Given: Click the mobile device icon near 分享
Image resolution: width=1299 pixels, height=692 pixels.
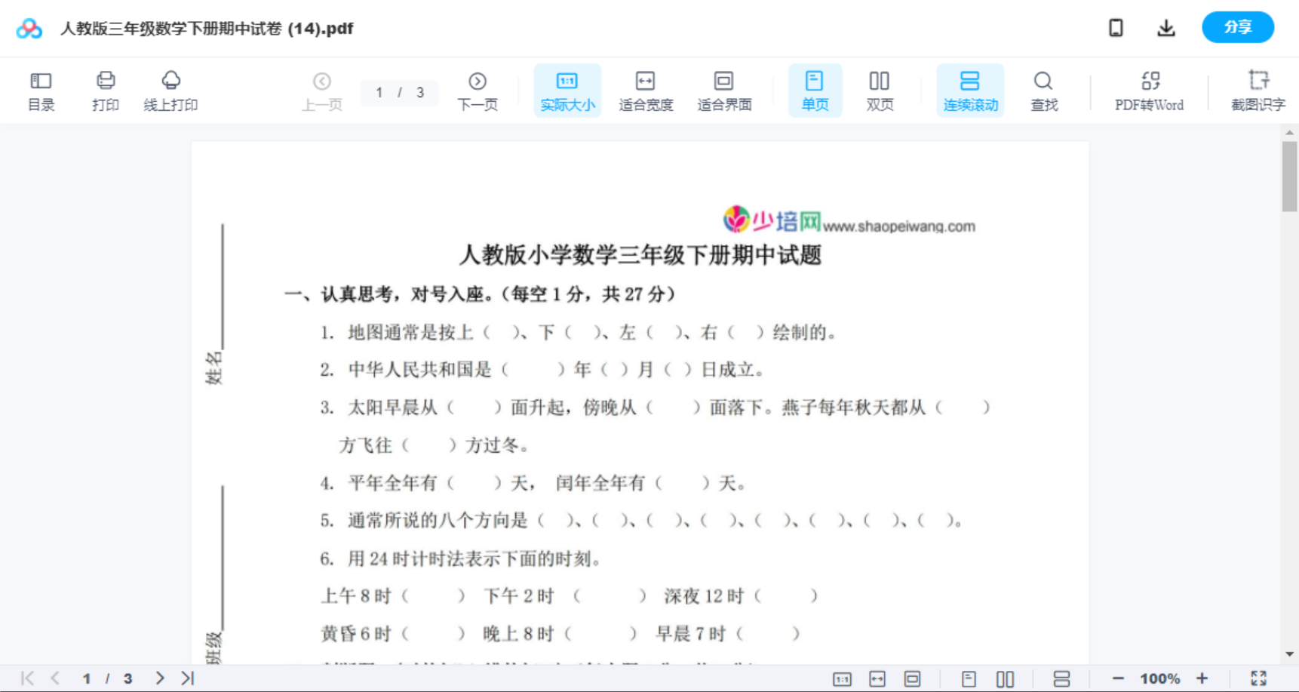Looking at the screenshot, I should [1116, 27].
